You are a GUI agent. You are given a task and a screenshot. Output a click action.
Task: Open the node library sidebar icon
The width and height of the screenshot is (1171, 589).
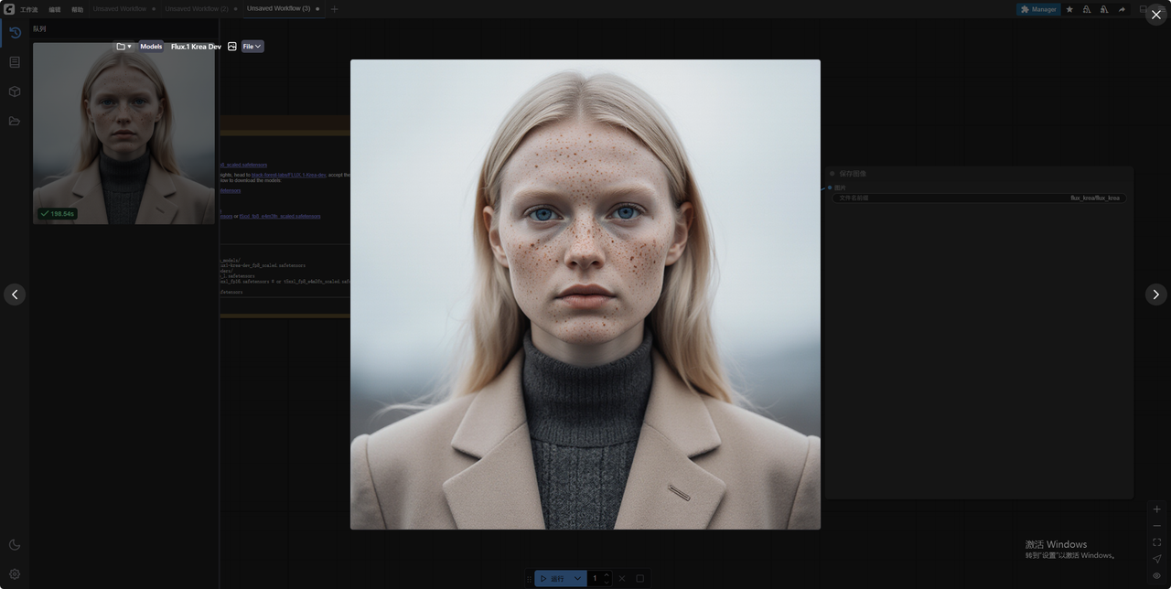pos(15,62)
